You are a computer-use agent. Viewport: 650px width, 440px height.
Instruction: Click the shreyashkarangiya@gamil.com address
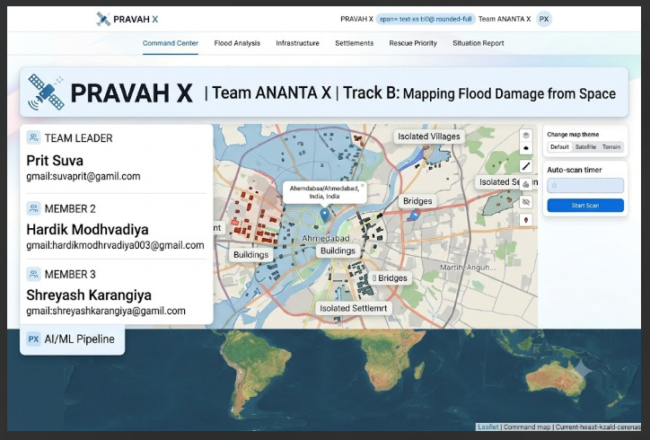tap(106, 311)
